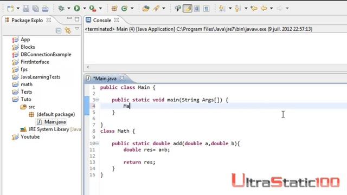
Task: Click the Run External Tools icon
Action: 93,9
